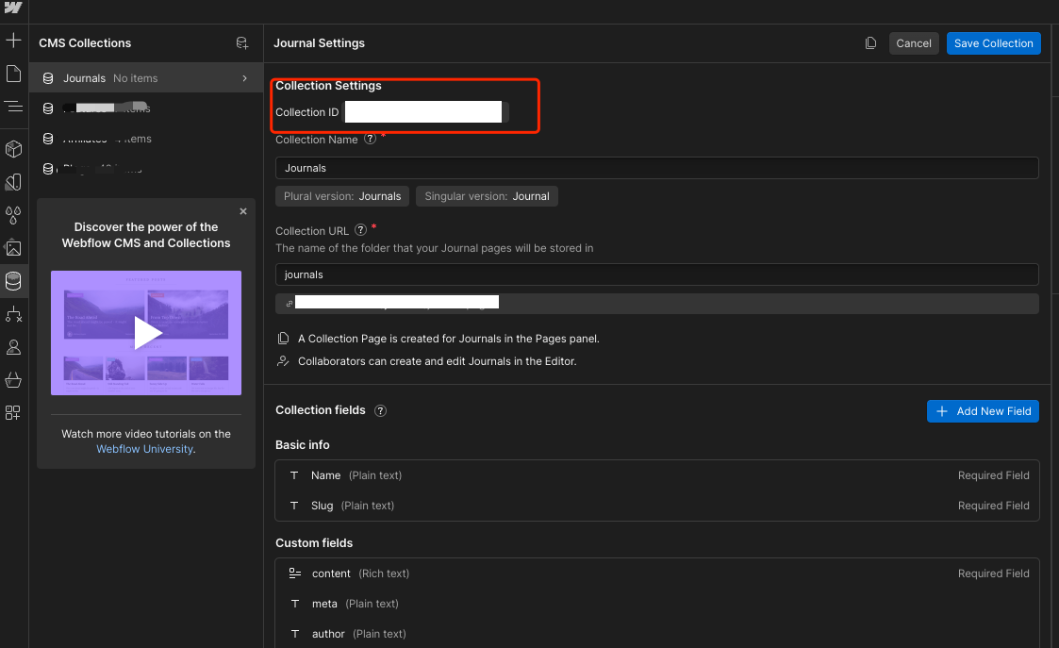Image resolution: width=1059 pixels, height=648 pixels.
Task: Click help icon beside Collection fields
Action: [380, 411]
